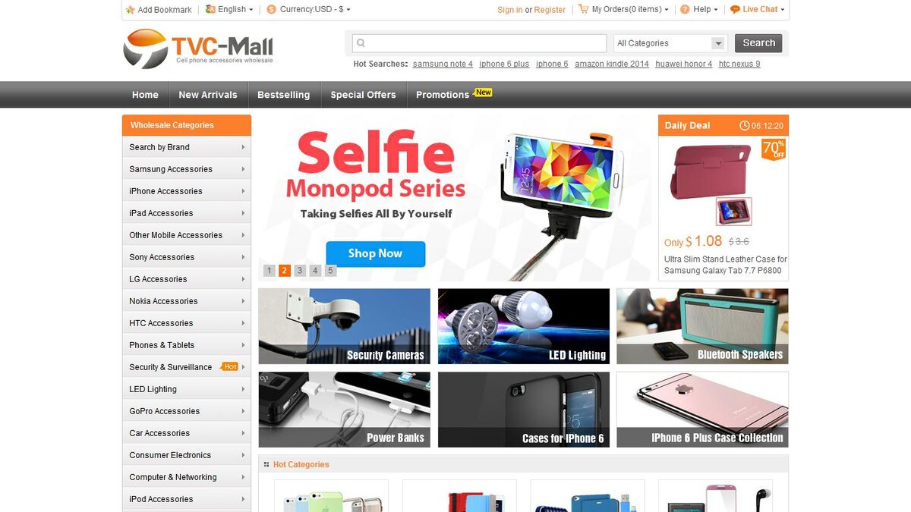Click the Shop Now button
This screenshot has height=512, width=911.
(376, 253)
